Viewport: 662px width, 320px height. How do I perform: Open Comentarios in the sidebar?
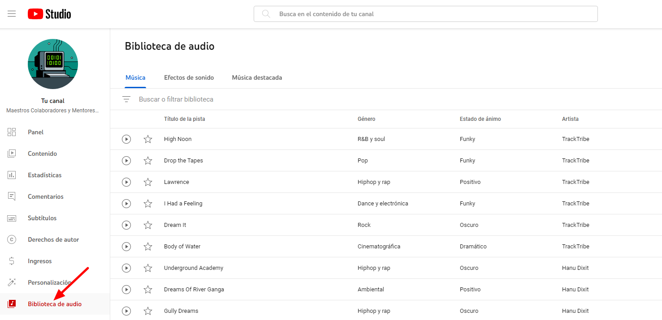pos(55,196)
